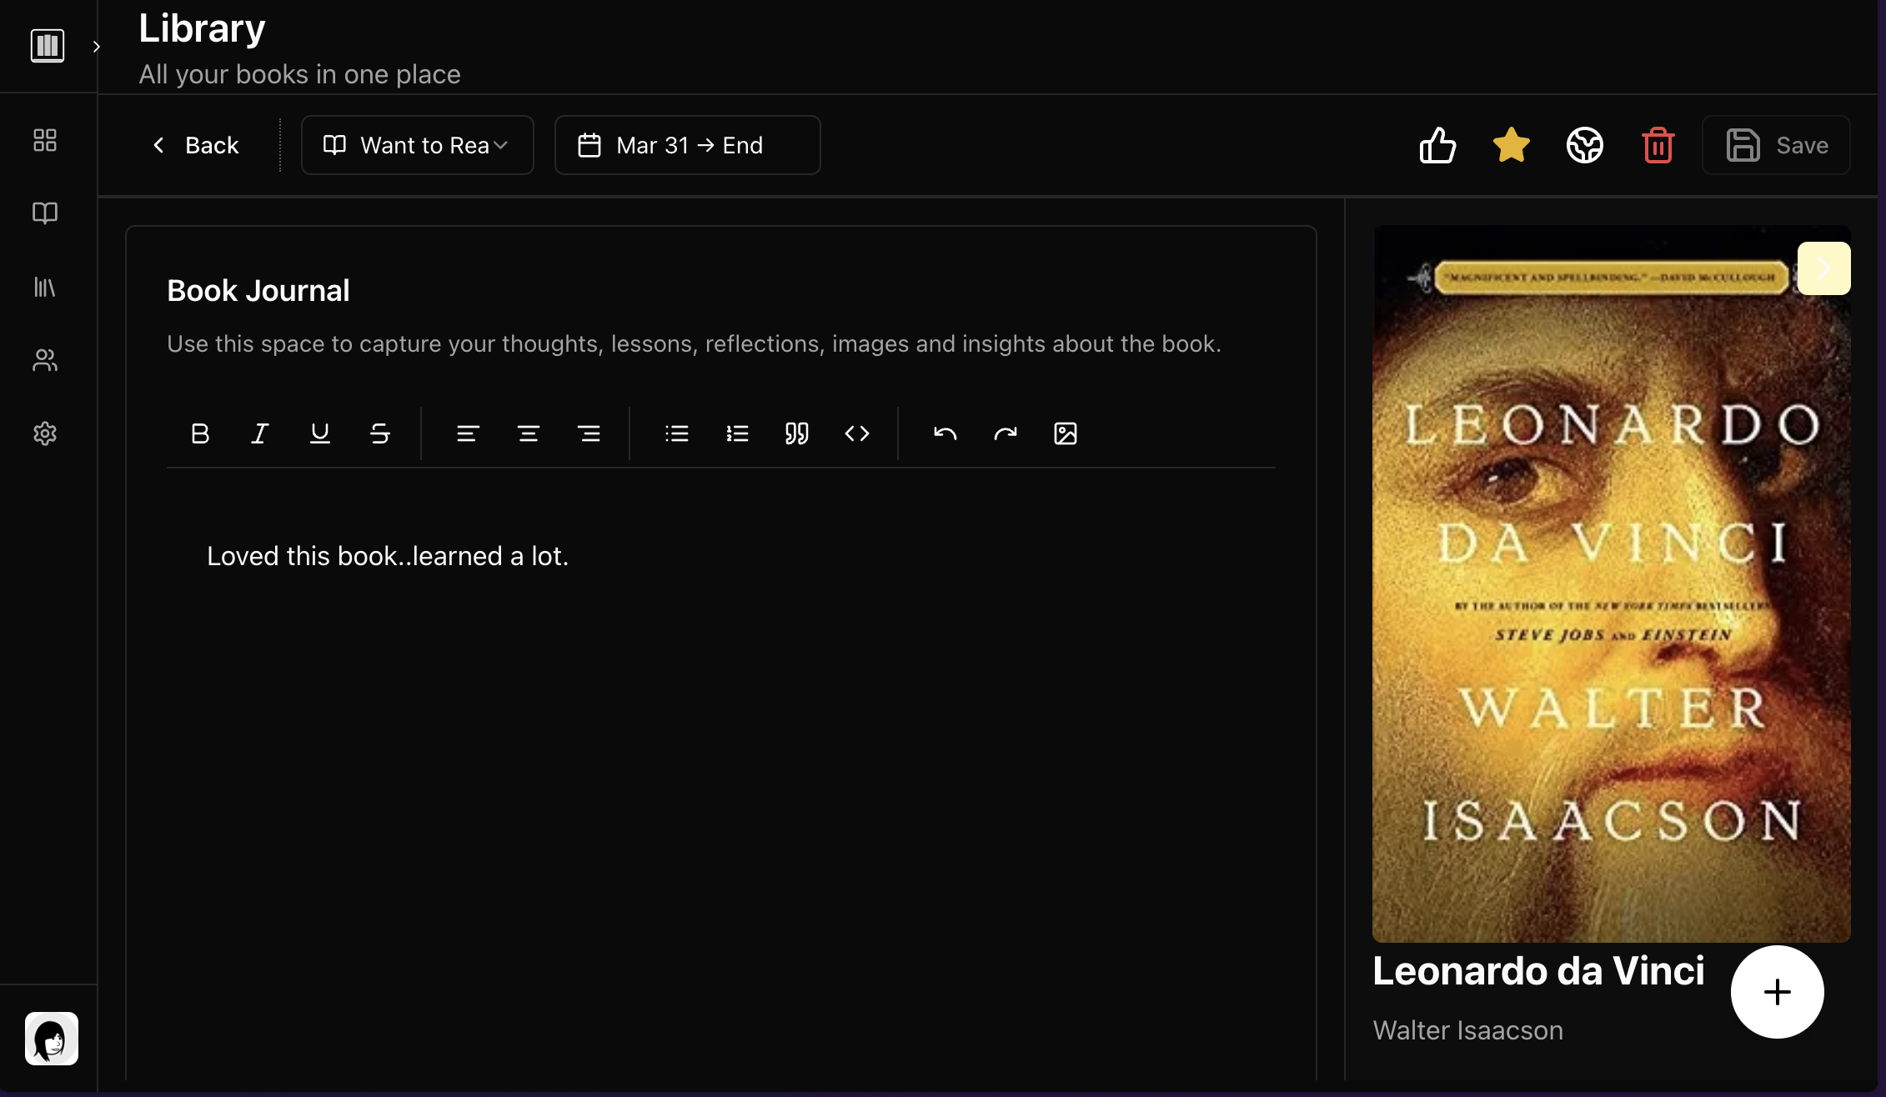
Task: Click the library logo icon in sidebar
Action: [x=48, y=45]
